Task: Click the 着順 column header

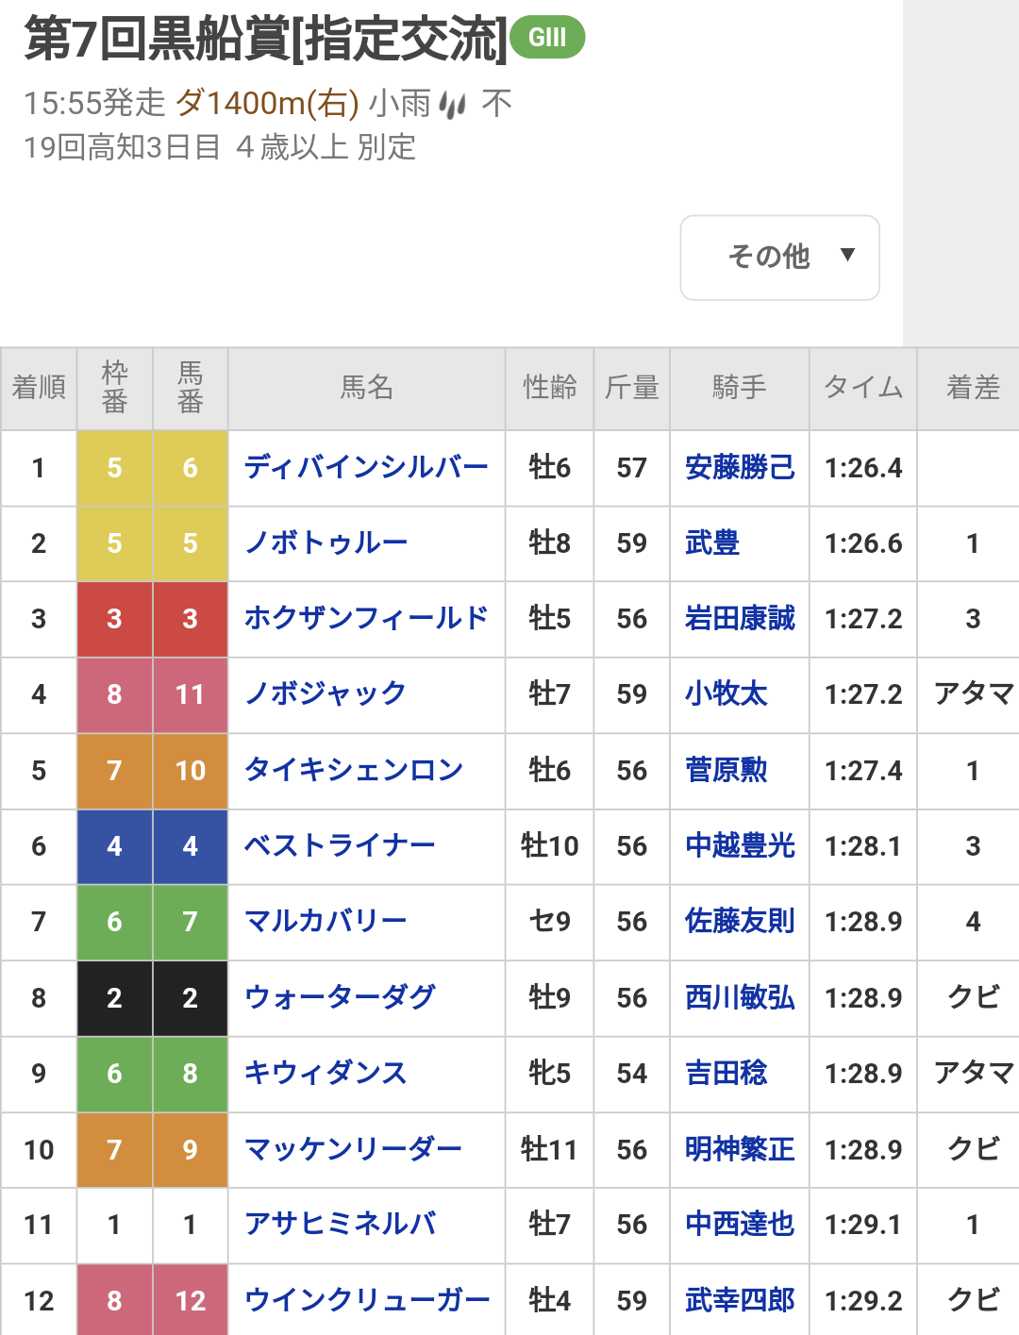Action: pos(39,389)
